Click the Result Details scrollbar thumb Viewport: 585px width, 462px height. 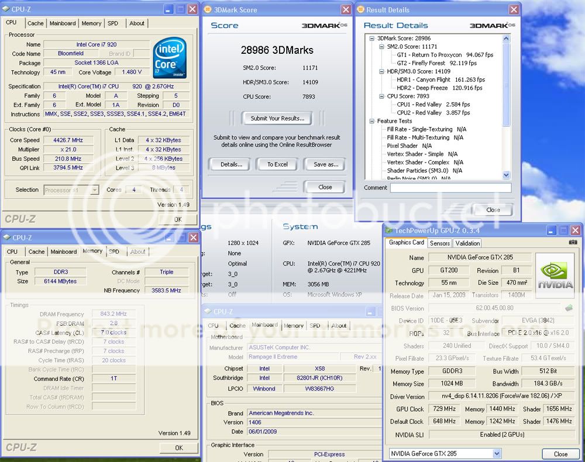[506, 84]
